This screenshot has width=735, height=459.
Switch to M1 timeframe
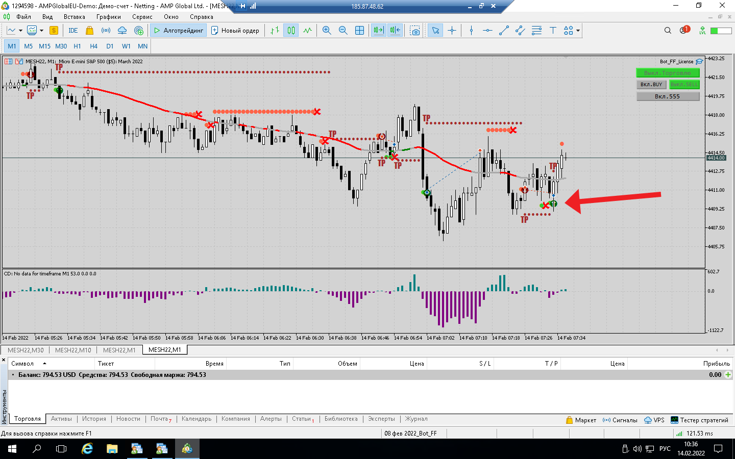[x=12, y=46]
